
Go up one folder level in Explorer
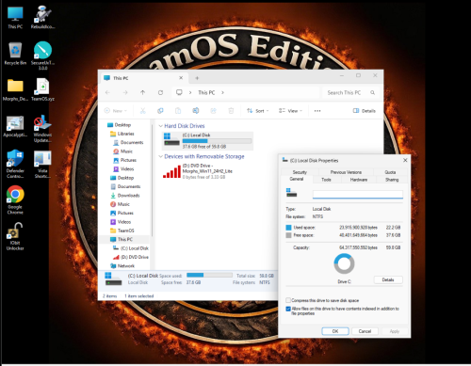pos(143,92)
